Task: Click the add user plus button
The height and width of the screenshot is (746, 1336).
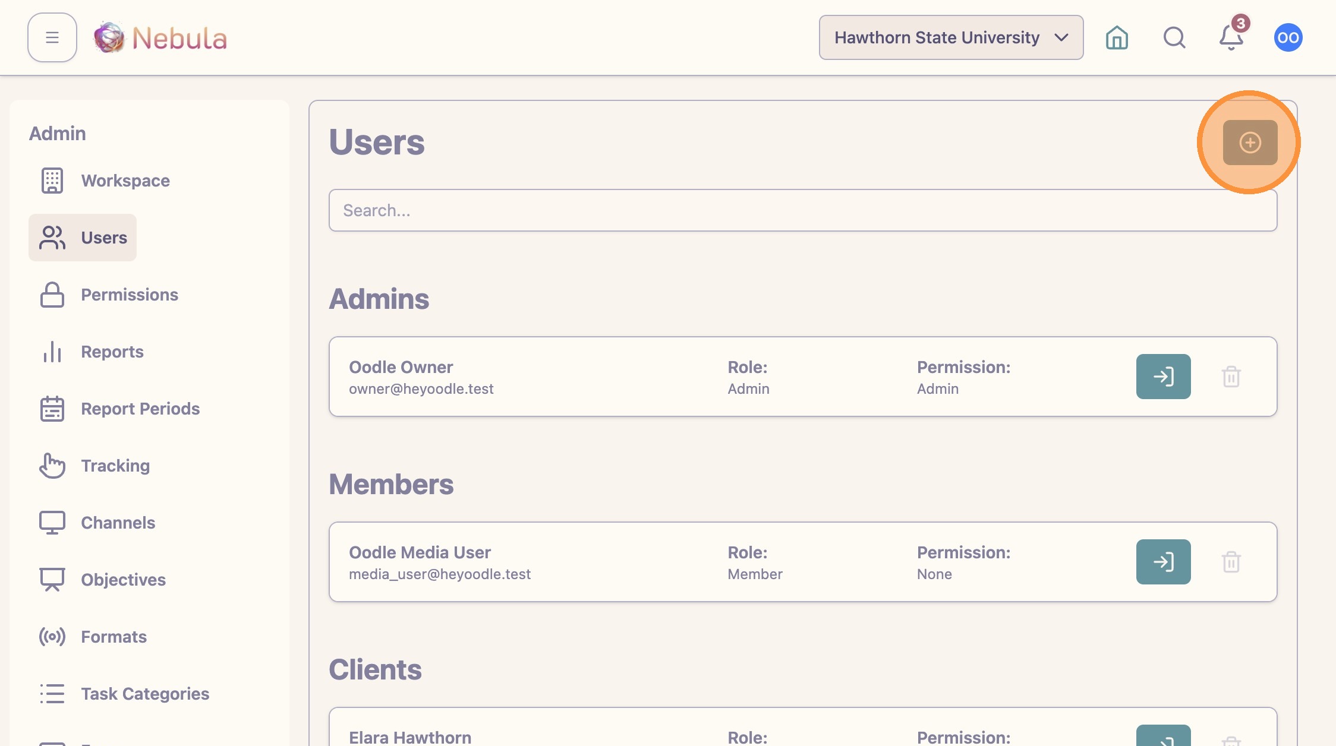Action: (x=1250, y=143)
